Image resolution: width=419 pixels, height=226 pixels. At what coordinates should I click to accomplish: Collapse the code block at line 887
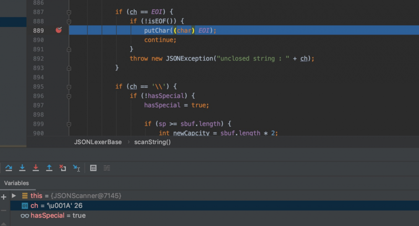click(69, 12)
